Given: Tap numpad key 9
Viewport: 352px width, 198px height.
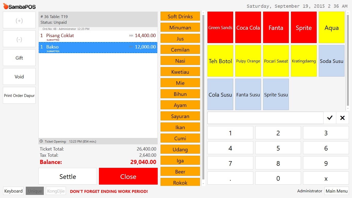Looking at the screenshot, I should (x=326, y=163).
